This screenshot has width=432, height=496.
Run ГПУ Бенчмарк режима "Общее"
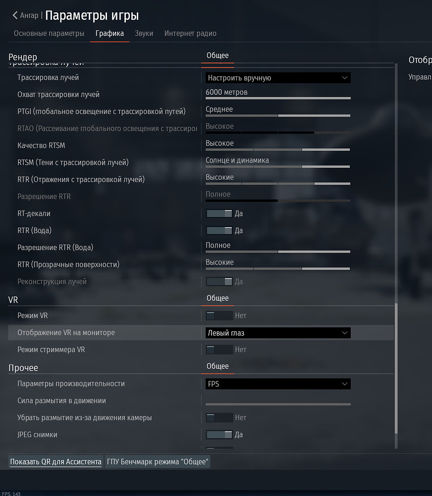pyautogui.click(x=158, y=462)
